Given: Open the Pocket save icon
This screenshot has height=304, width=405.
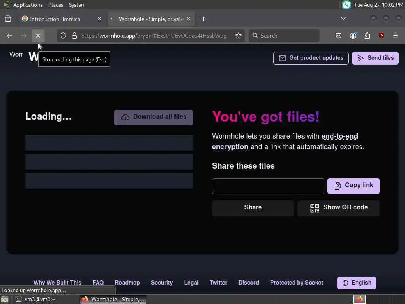Looking at the screenshot, I should click(x=339, y=36).
